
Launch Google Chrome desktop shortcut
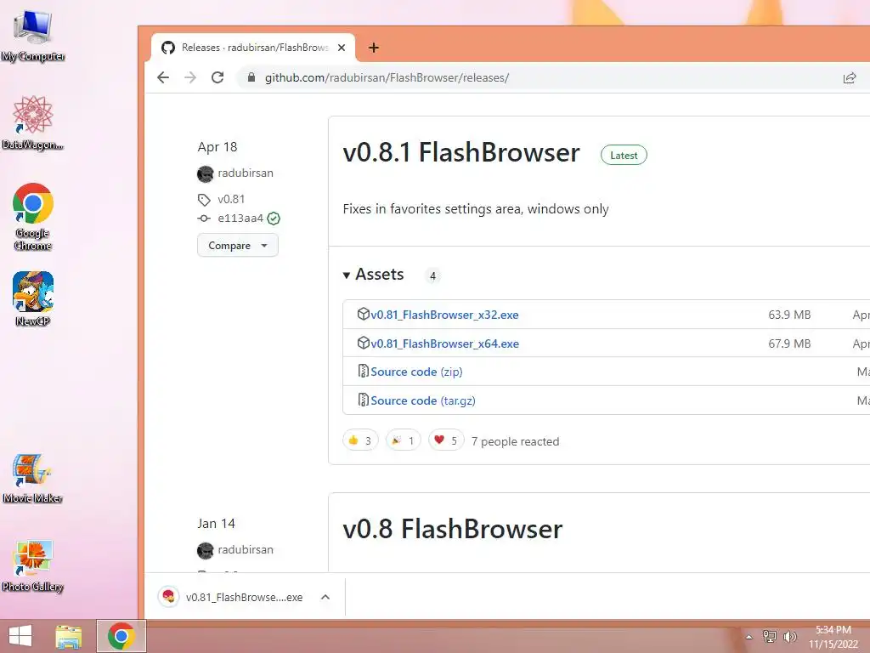coord(33,217)
